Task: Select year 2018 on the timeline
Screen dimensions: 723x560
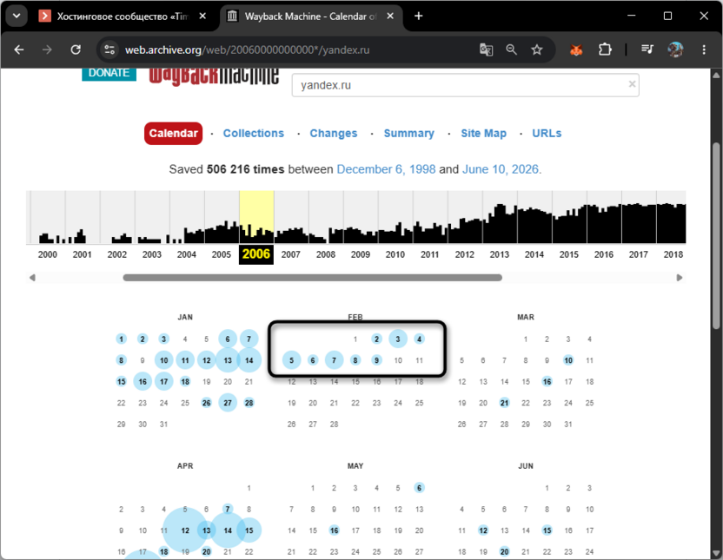Action: coord(673,254)
